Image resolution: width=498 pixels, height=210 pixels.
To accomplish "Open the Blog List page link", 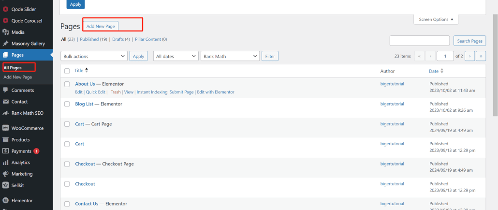I will click(x=84, y=104).
